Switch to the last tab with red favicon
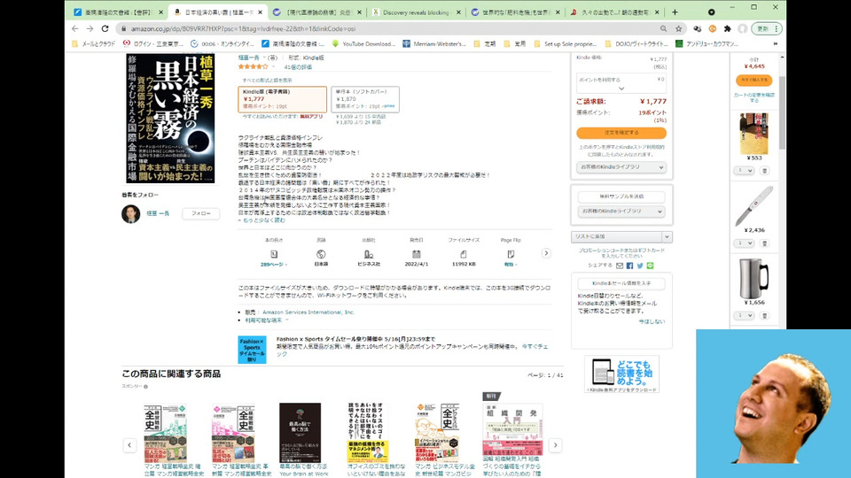This screenshot has height=478, width=851. 615,12
